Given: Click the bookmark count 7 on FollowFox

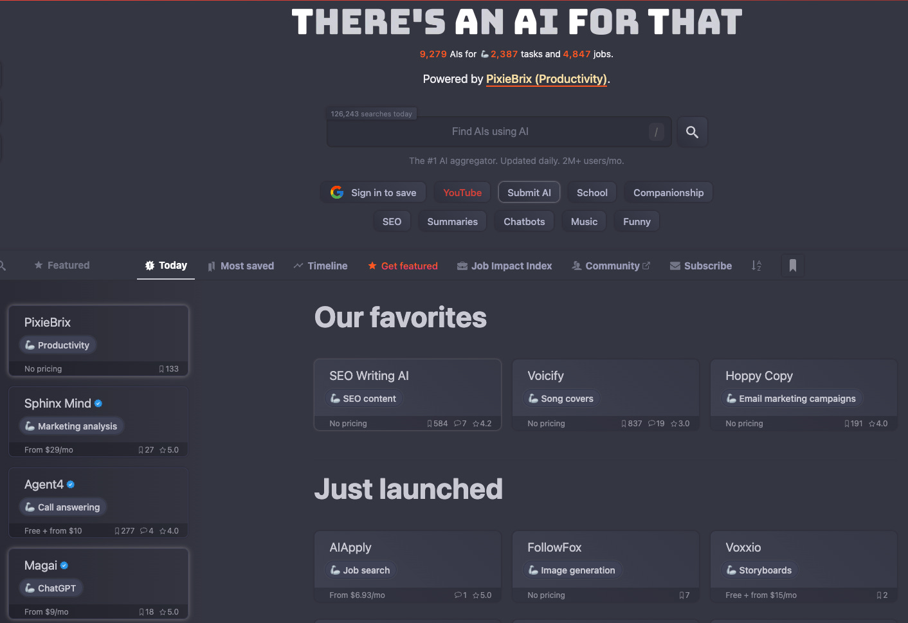Looking at the screenshot, I should 684,595.
